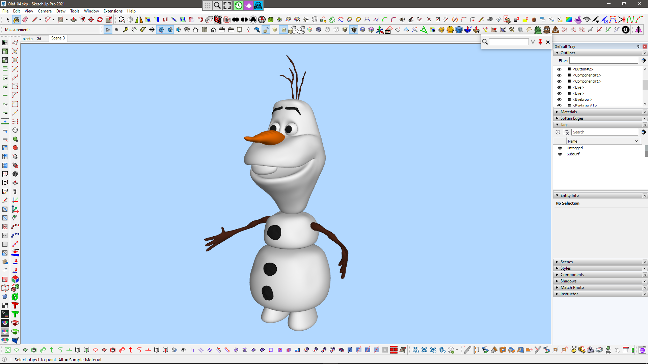The image size is (648, 364).
Task: Click the red 3D Text tool icon
Action: (x=15, y=305)
